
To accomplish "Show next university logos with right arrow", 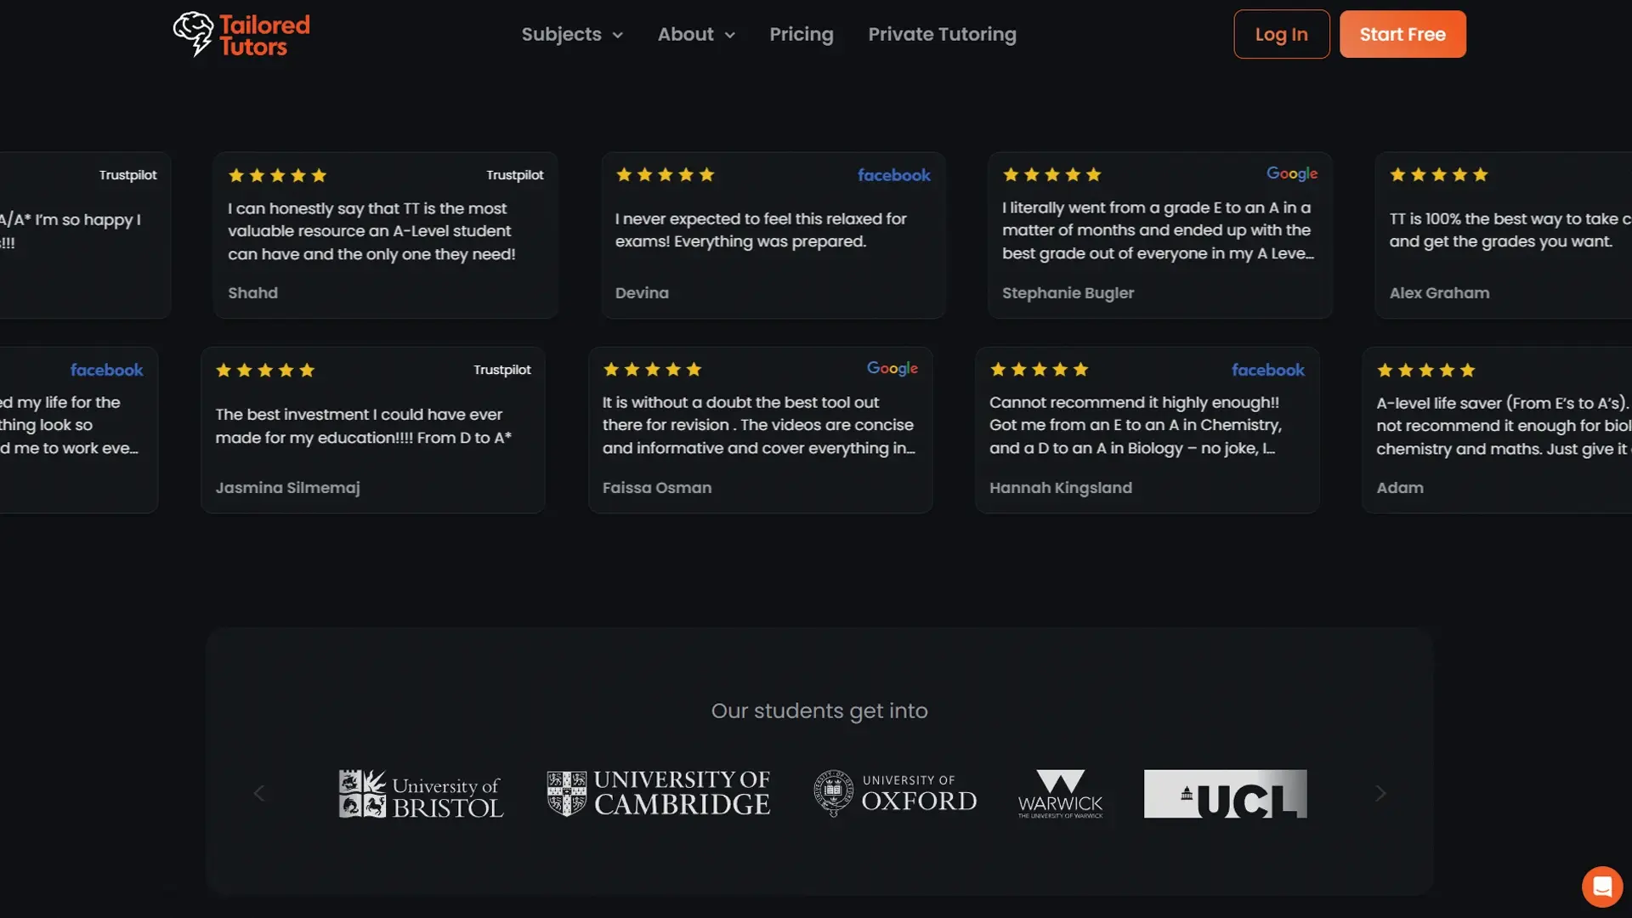I will [1380, 793].
